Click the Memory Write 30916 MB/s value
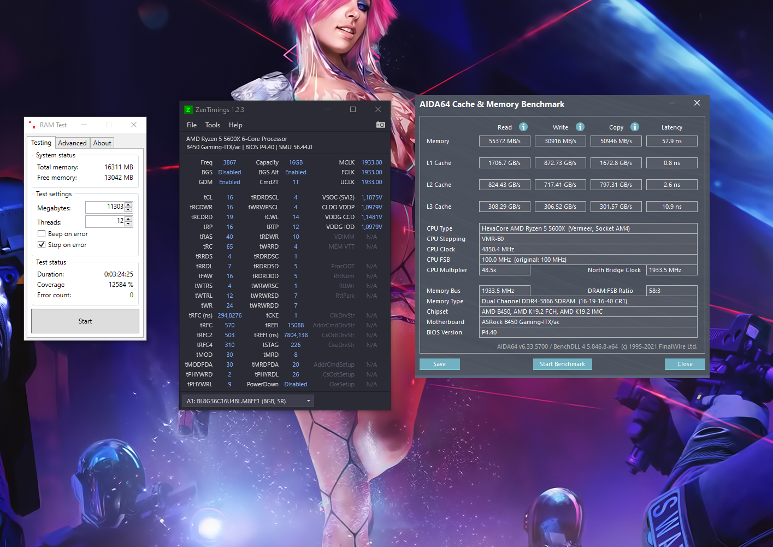 point(560,141)
